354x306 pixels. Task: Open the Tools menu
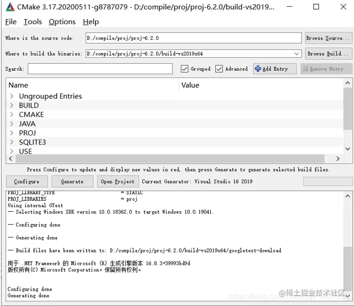pos(33,22)
